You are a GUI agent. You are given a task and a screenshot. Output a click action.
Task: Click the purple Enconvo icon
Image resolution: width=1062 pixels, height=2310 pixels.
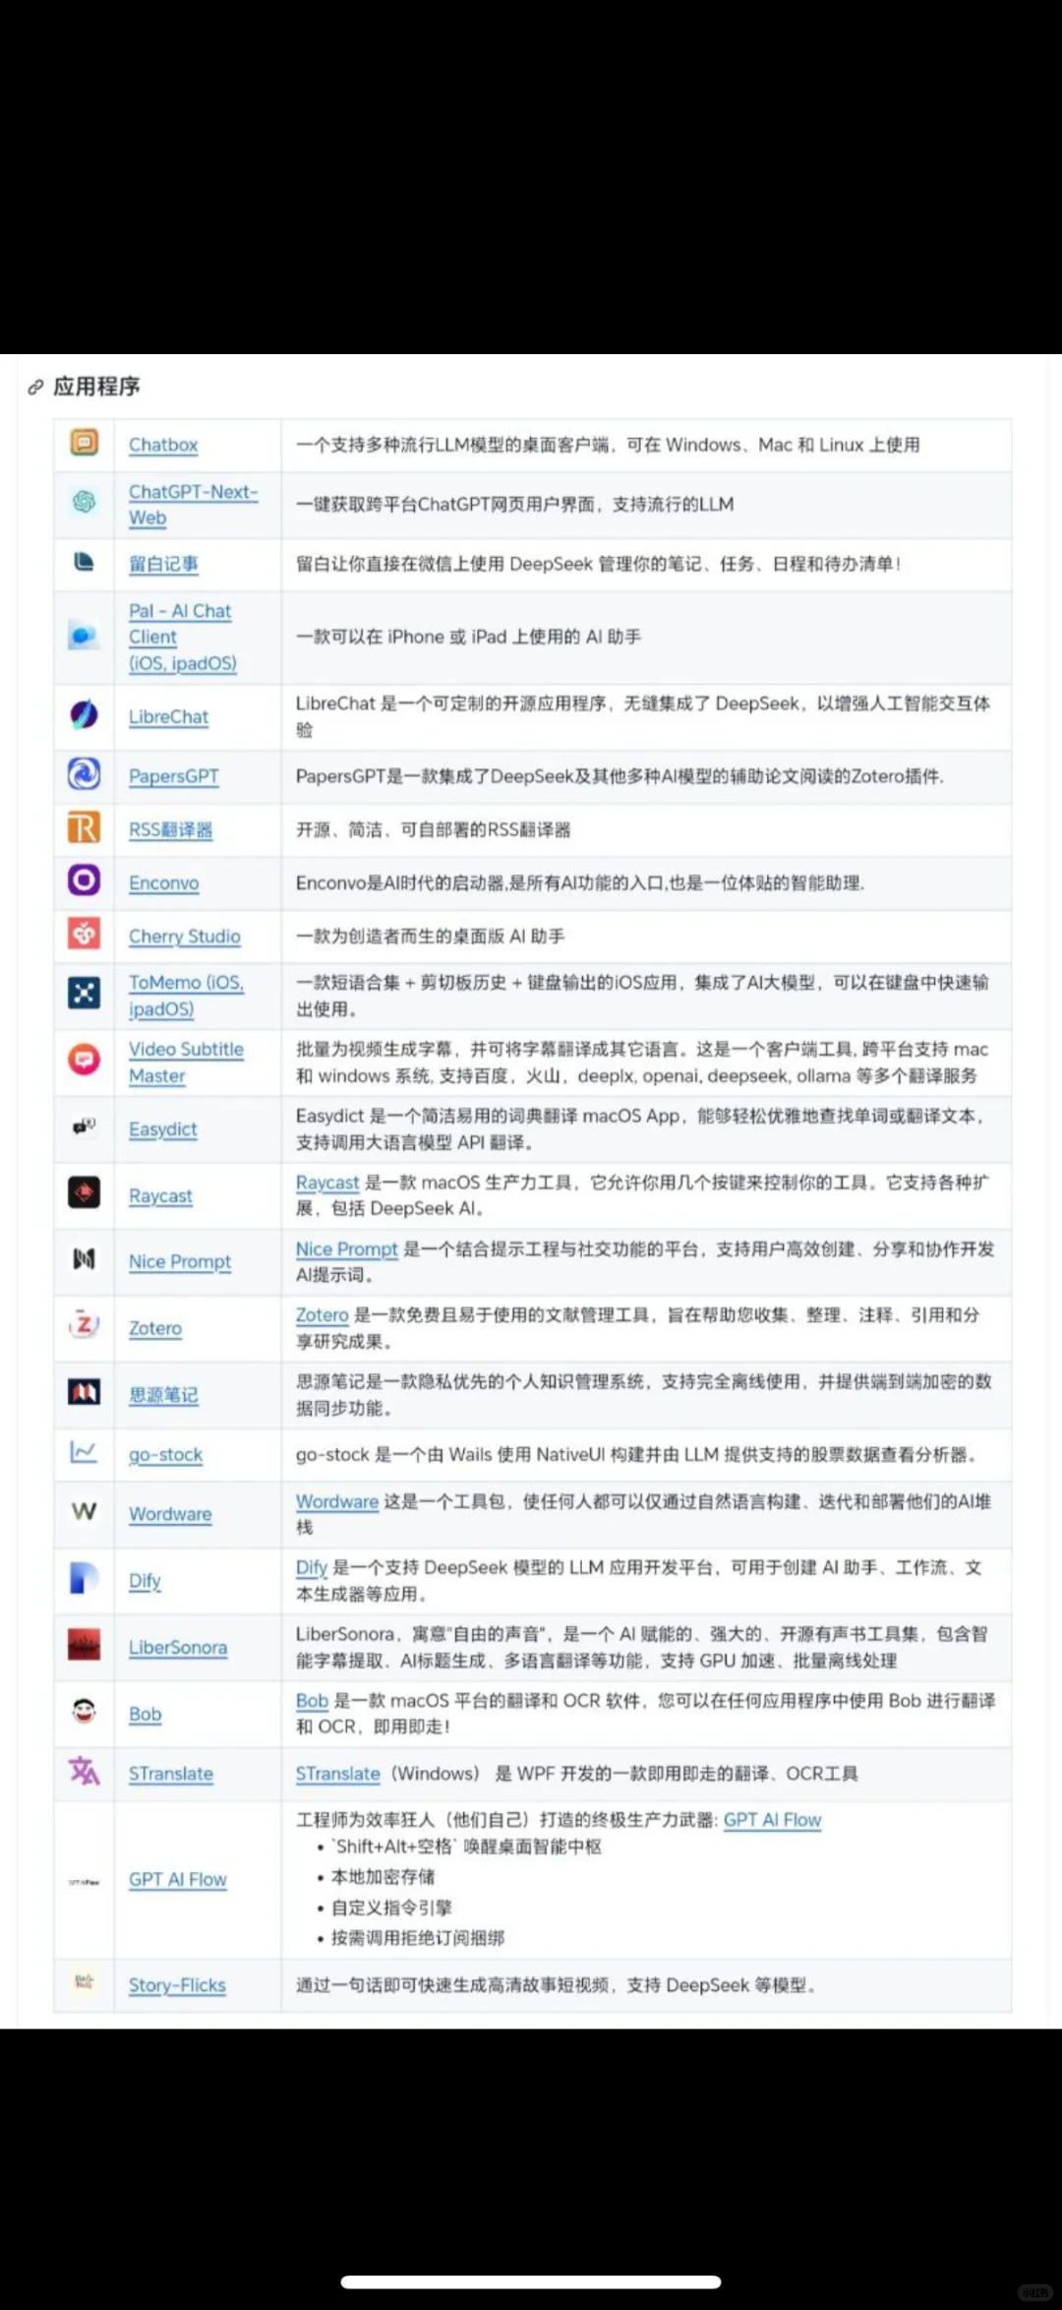coord(84,880)
